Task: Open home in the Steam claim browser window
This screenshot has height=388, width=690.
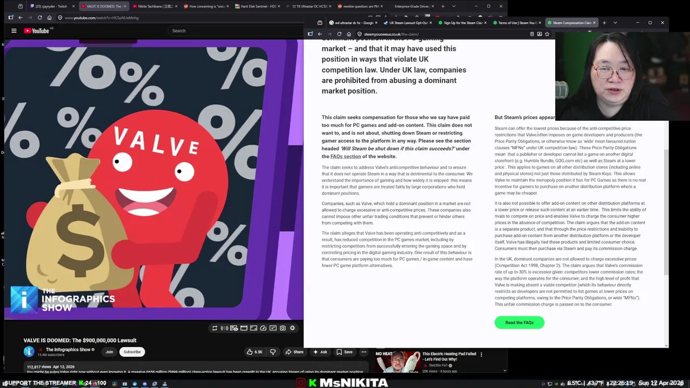Action: (349, 34)
